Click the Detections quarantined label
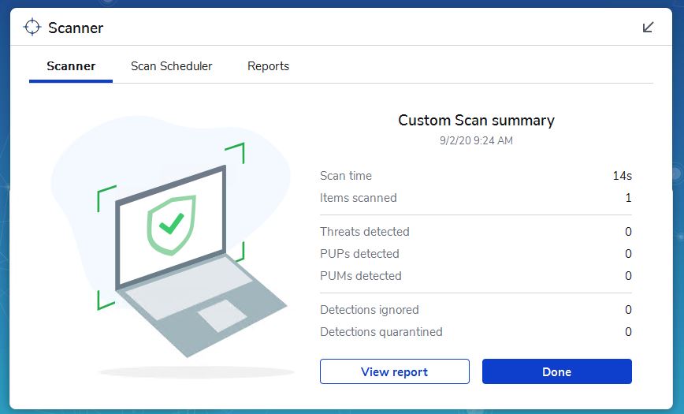This screenshot has height=414, width=684. [x=381, y=332]
